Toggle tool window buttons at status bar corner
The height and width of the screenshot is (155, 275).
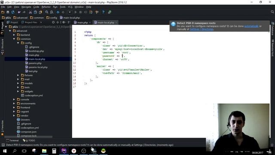3,145
